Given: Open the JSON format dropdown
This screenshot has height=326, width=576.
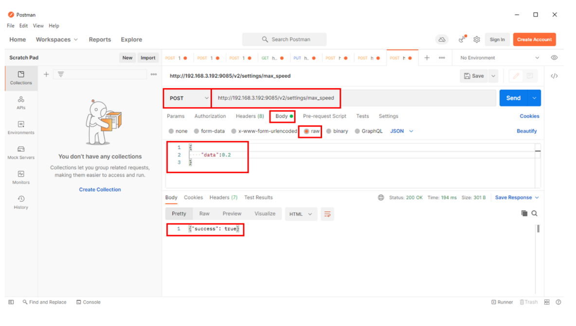Looking at the screenshot, I should click(401, 131).
